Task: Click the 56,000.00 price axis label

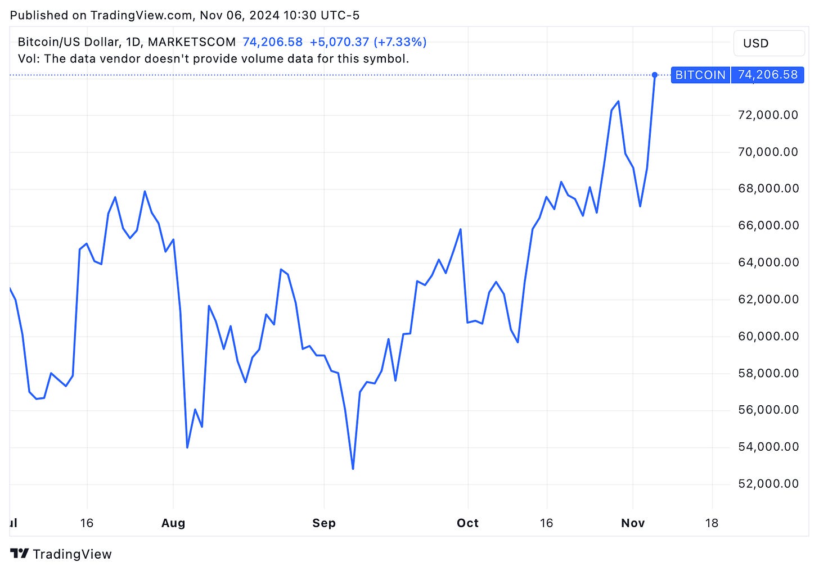Action: (x=768, y=410)
